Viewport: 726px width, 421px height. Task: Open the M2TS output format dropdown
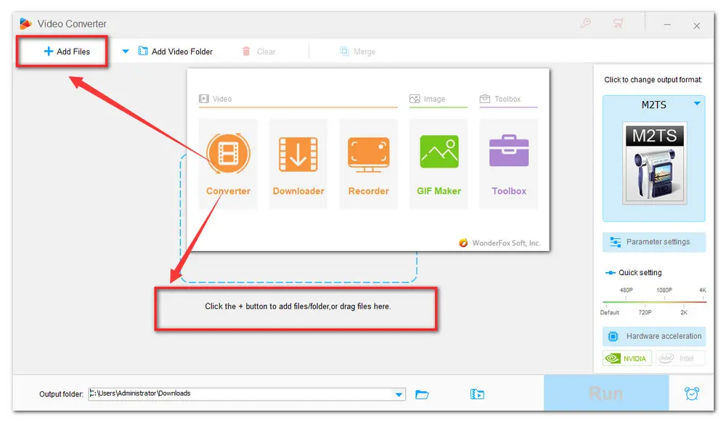pyautogui.click(x=697, y=105)
